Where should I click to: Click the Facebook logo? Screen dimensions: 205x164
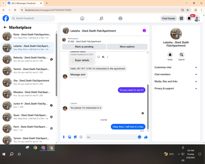6,18
